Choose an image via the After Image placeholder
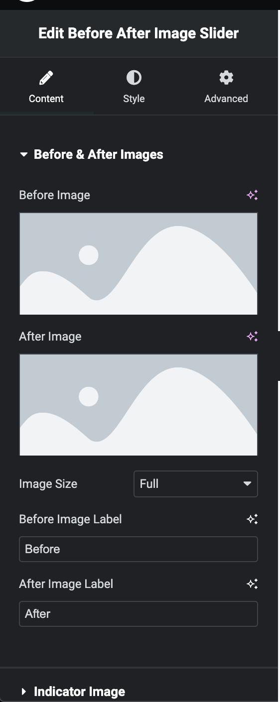This screenshot has height=702, width=280. [139, 405]
